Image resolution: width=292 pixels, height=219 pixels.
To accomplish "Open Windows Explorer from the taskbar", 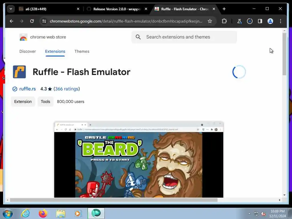I will tap(61, 213).
